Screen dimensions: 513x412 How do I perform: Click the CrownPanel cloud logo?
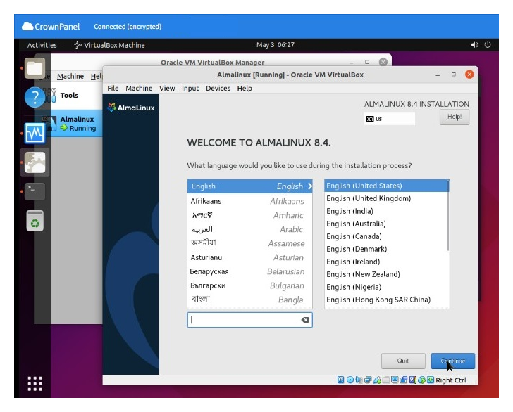[27, 27]
